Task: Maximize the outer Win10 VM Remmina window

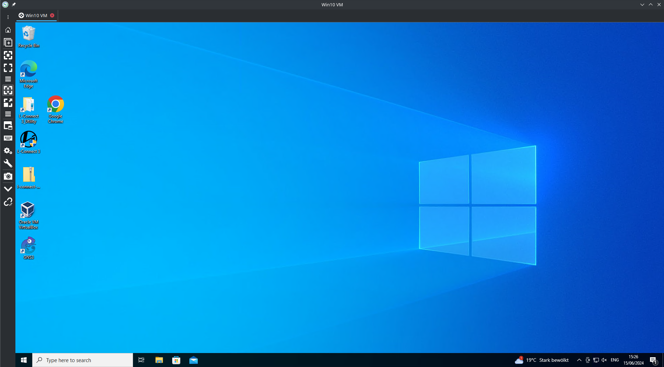Action: [651, 5]
